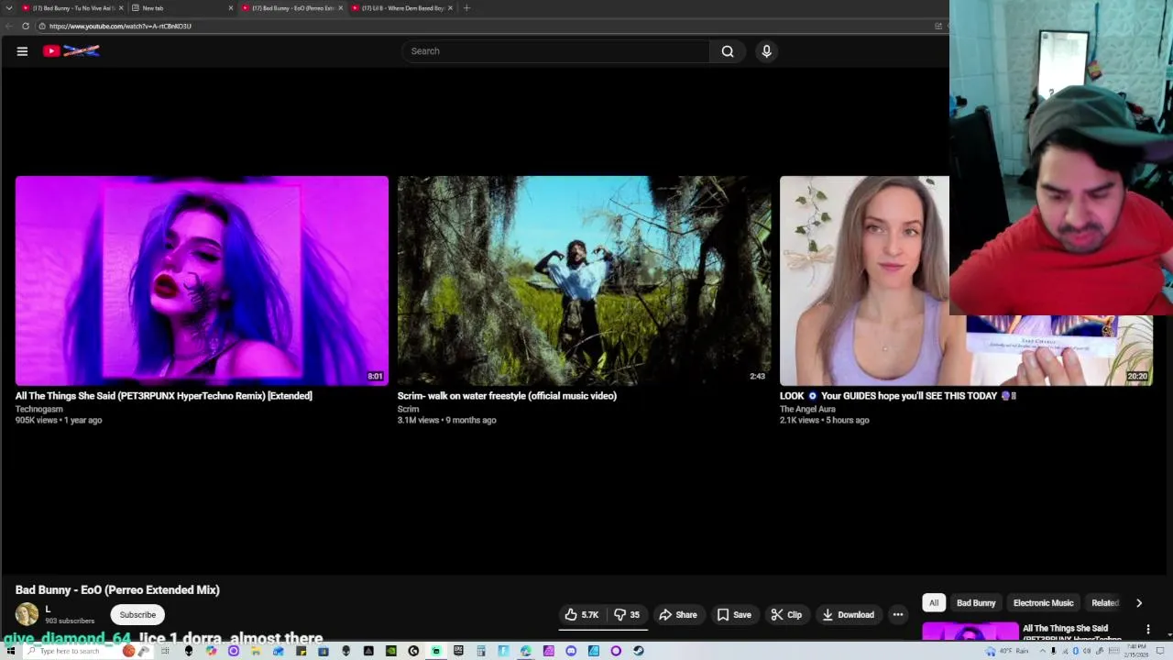Open the NVIDIA app on the taskbar
This screenshot has width=1173, height=660.
pos(391,651)
